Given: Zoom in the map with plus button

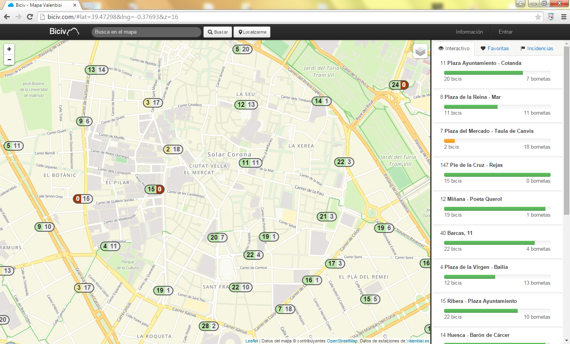Looking at the screenshot, I should [9, 49].
